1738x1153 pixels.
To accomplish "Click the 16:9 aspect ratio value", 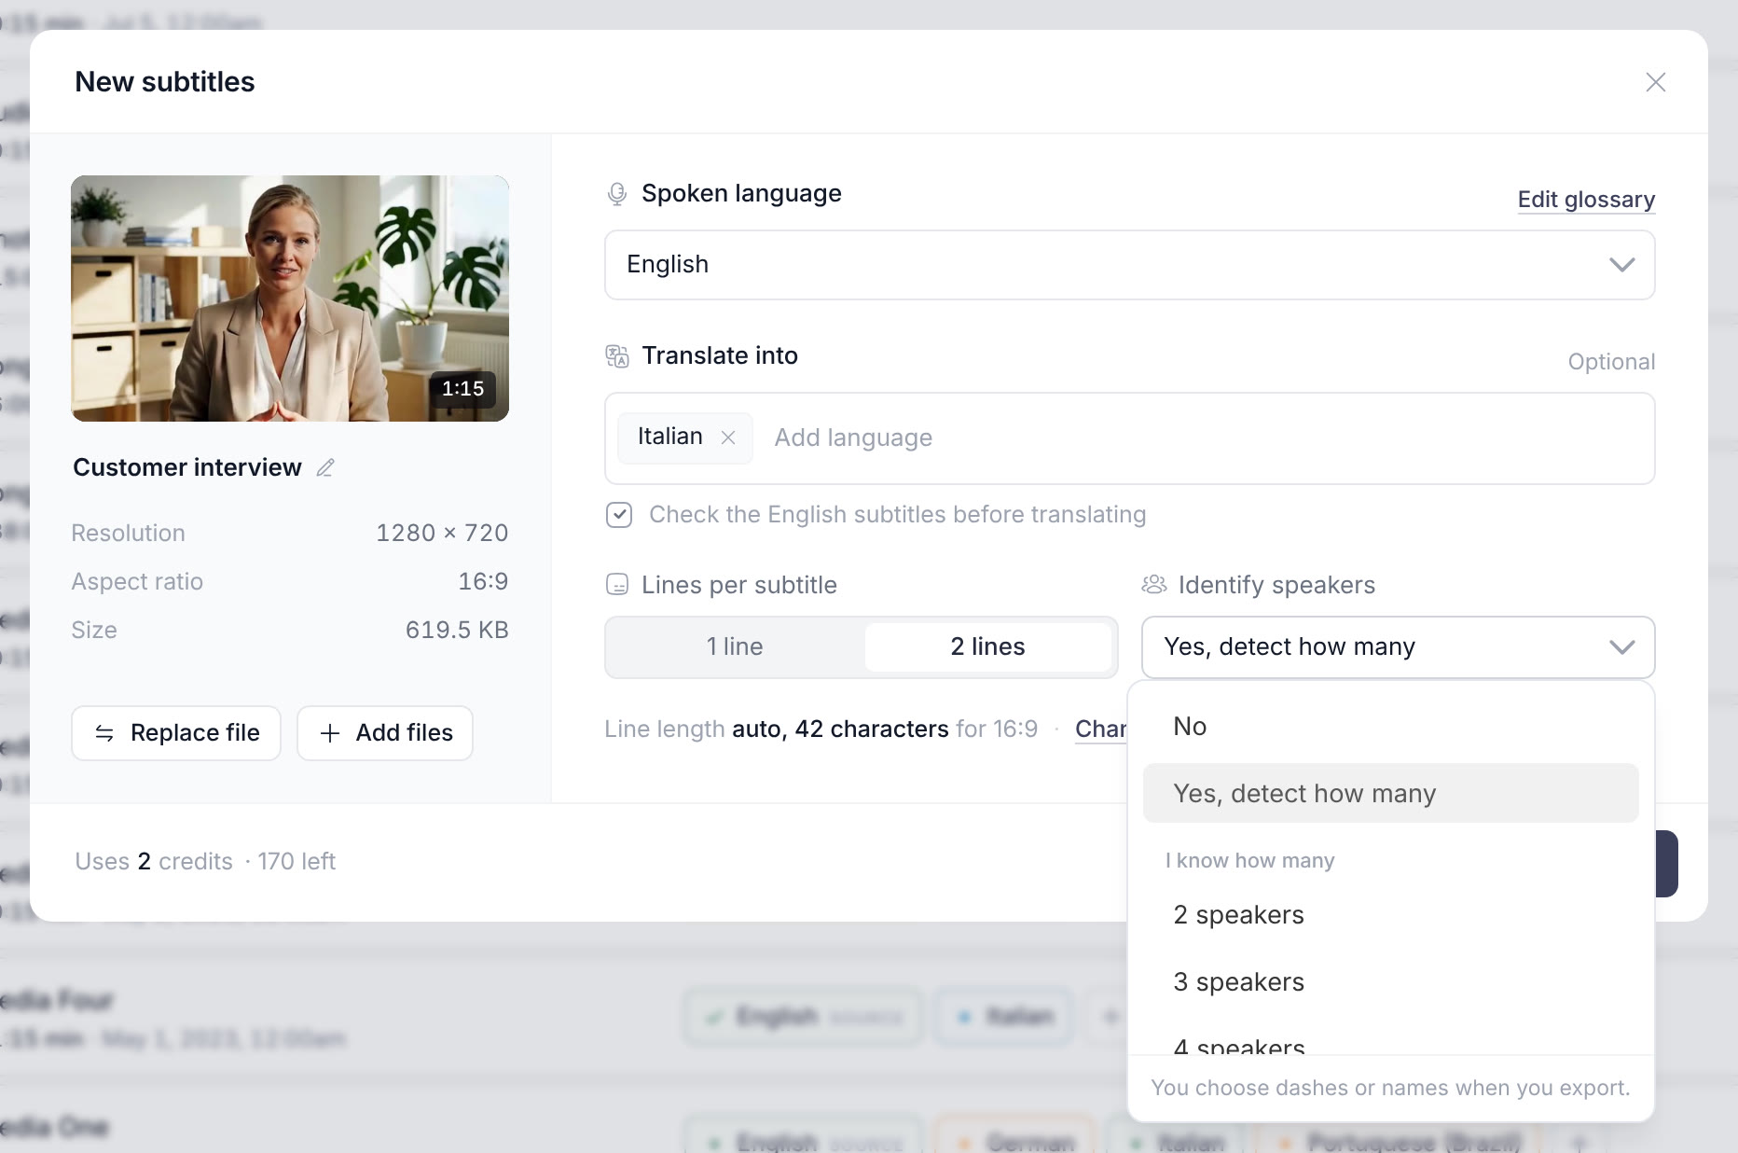I will click(x=483, y=581).
